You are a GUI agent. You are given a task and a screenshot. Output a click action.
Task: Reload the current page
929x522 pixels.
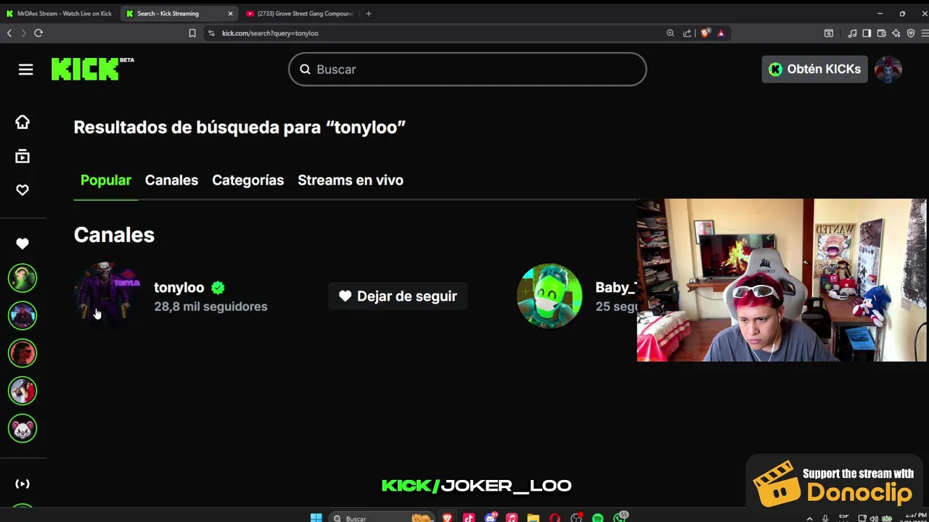(38, 33)
